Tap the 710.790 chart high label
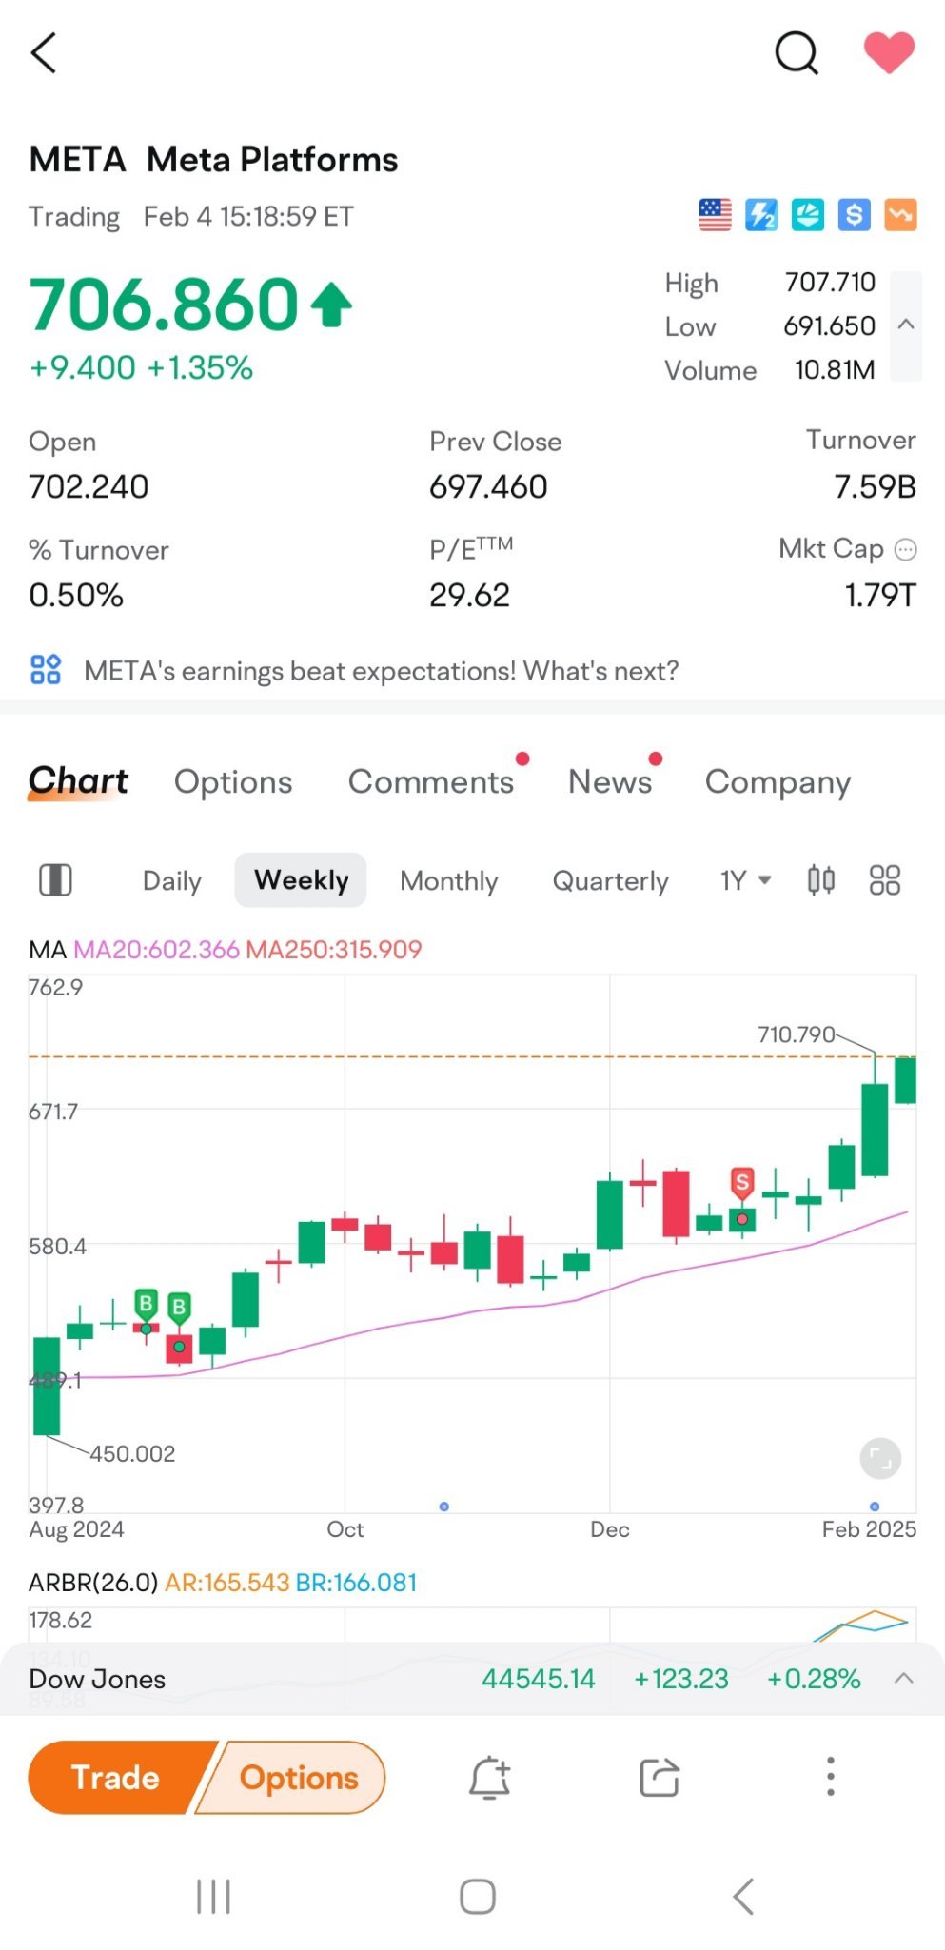The image size is (945, 1950). [796, 1034]
